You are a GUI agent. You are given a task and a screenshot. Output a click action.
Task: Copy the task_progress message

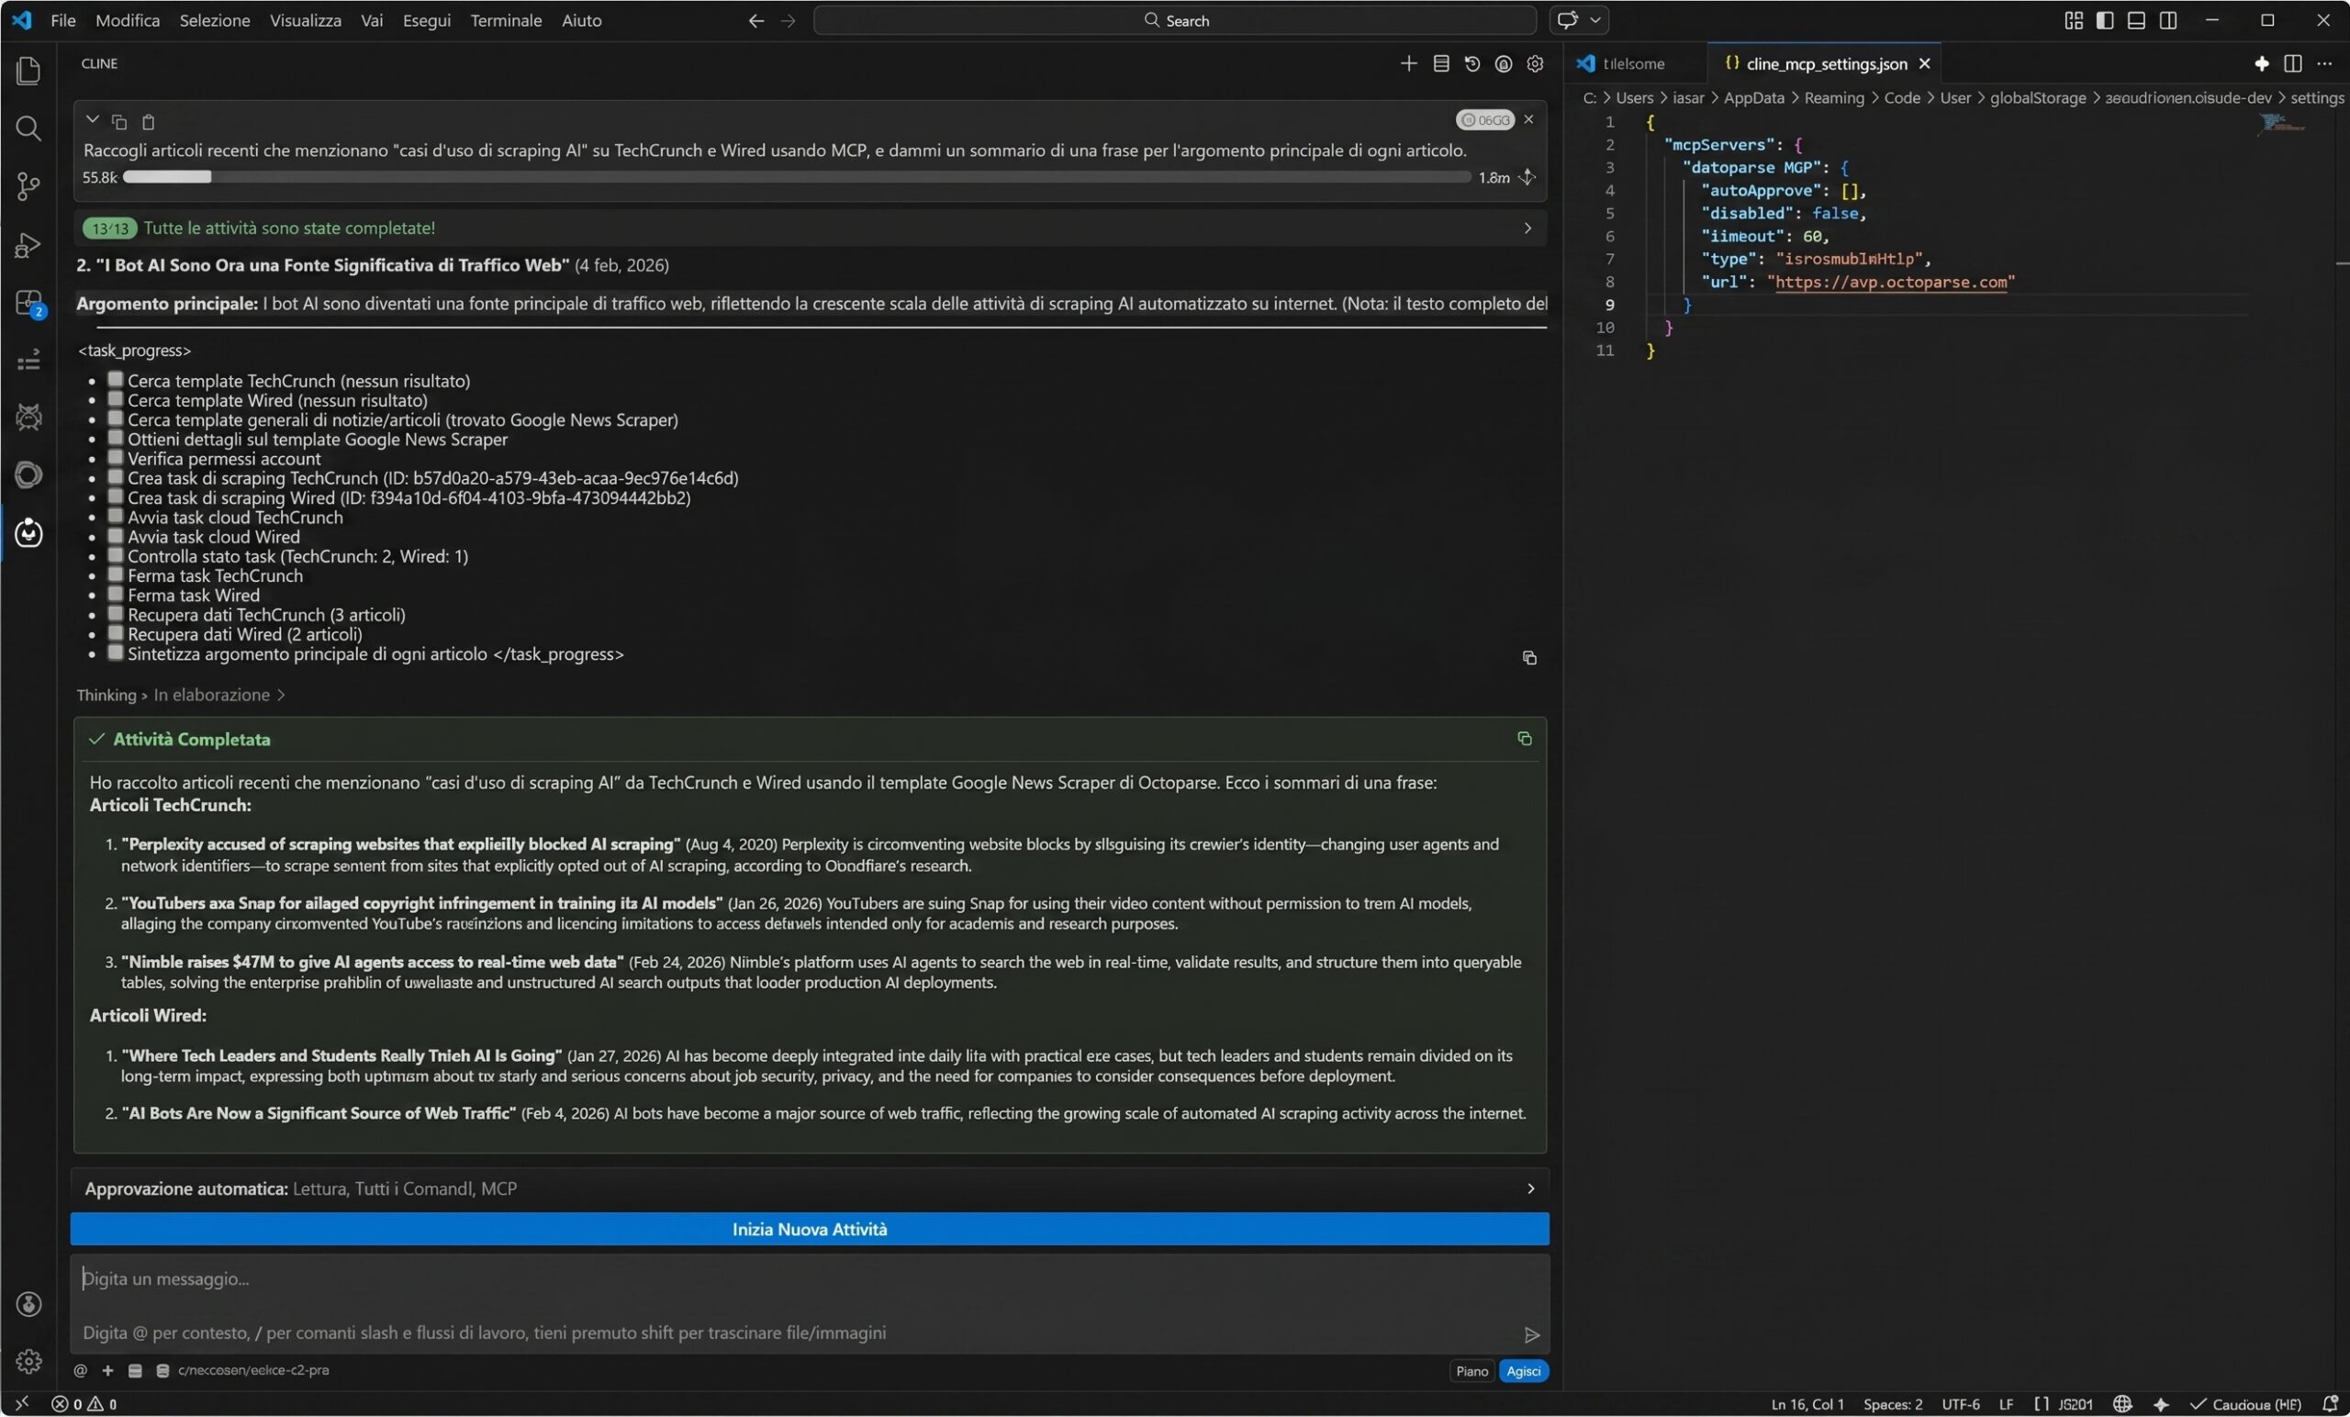(1528, 658)
